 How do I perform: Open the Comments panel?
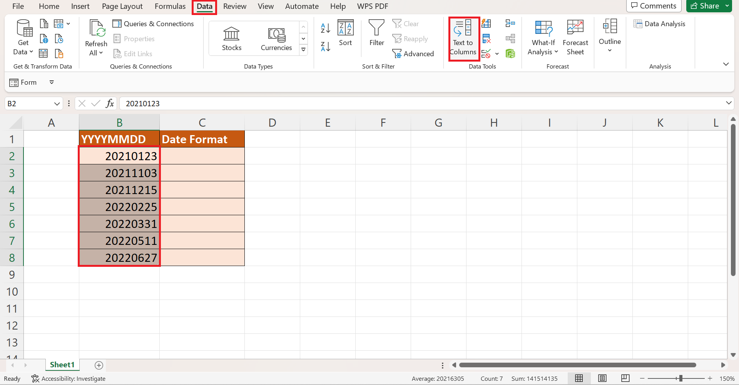point(654,6)
